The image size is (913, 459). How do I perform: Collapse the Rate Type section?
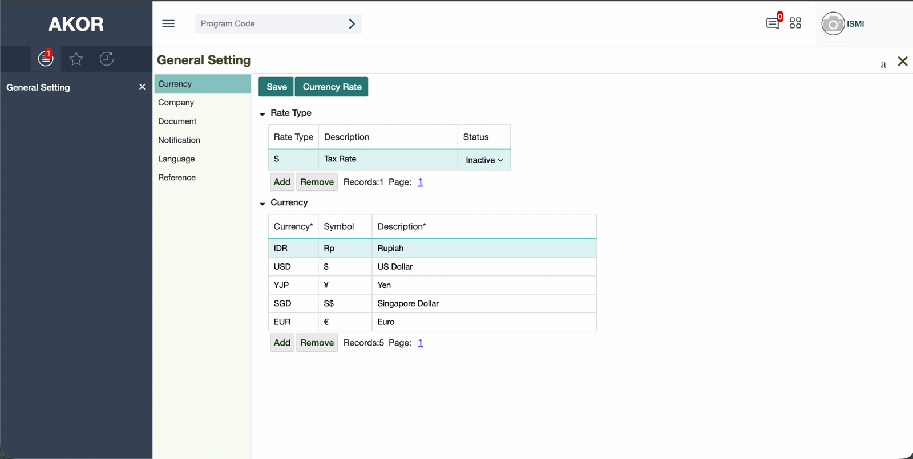pos(262,114)
